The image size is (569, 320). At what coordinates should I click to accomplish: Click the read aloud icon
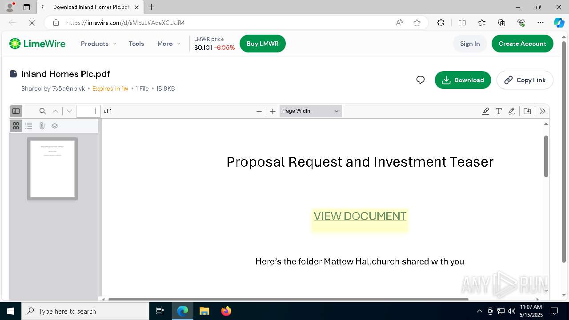(399, 23)
